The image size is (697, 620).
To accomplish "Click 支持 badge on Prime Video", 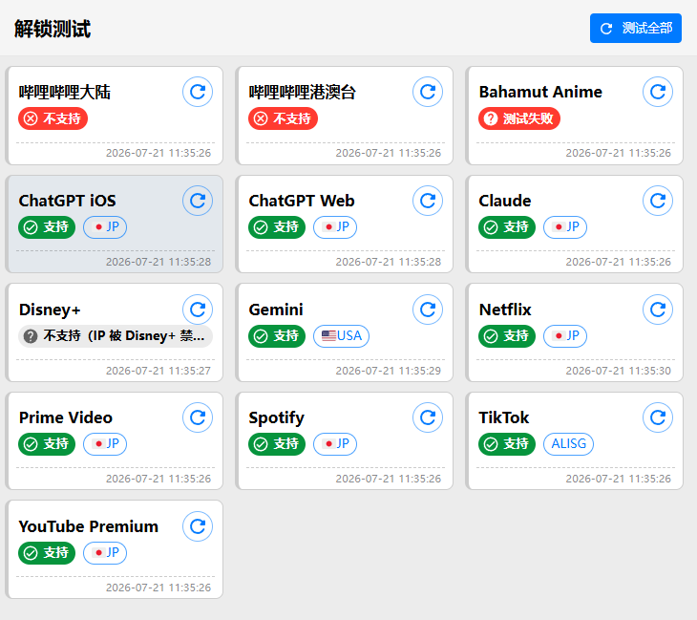I will (47, 444).
